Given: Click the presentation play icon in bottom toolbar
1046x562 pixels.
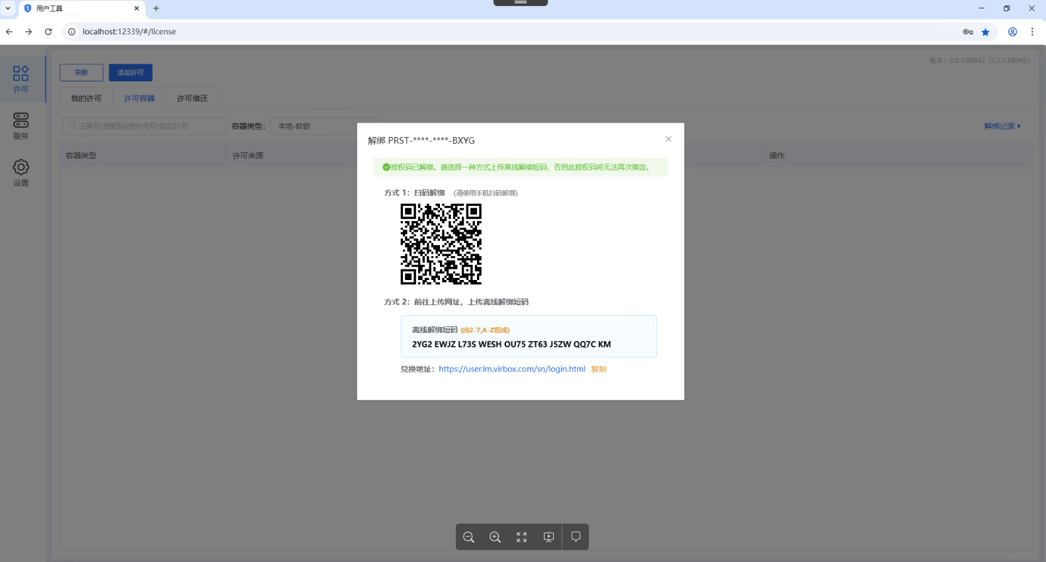Looking at the screenshot, I should click(x=548, y=537).
